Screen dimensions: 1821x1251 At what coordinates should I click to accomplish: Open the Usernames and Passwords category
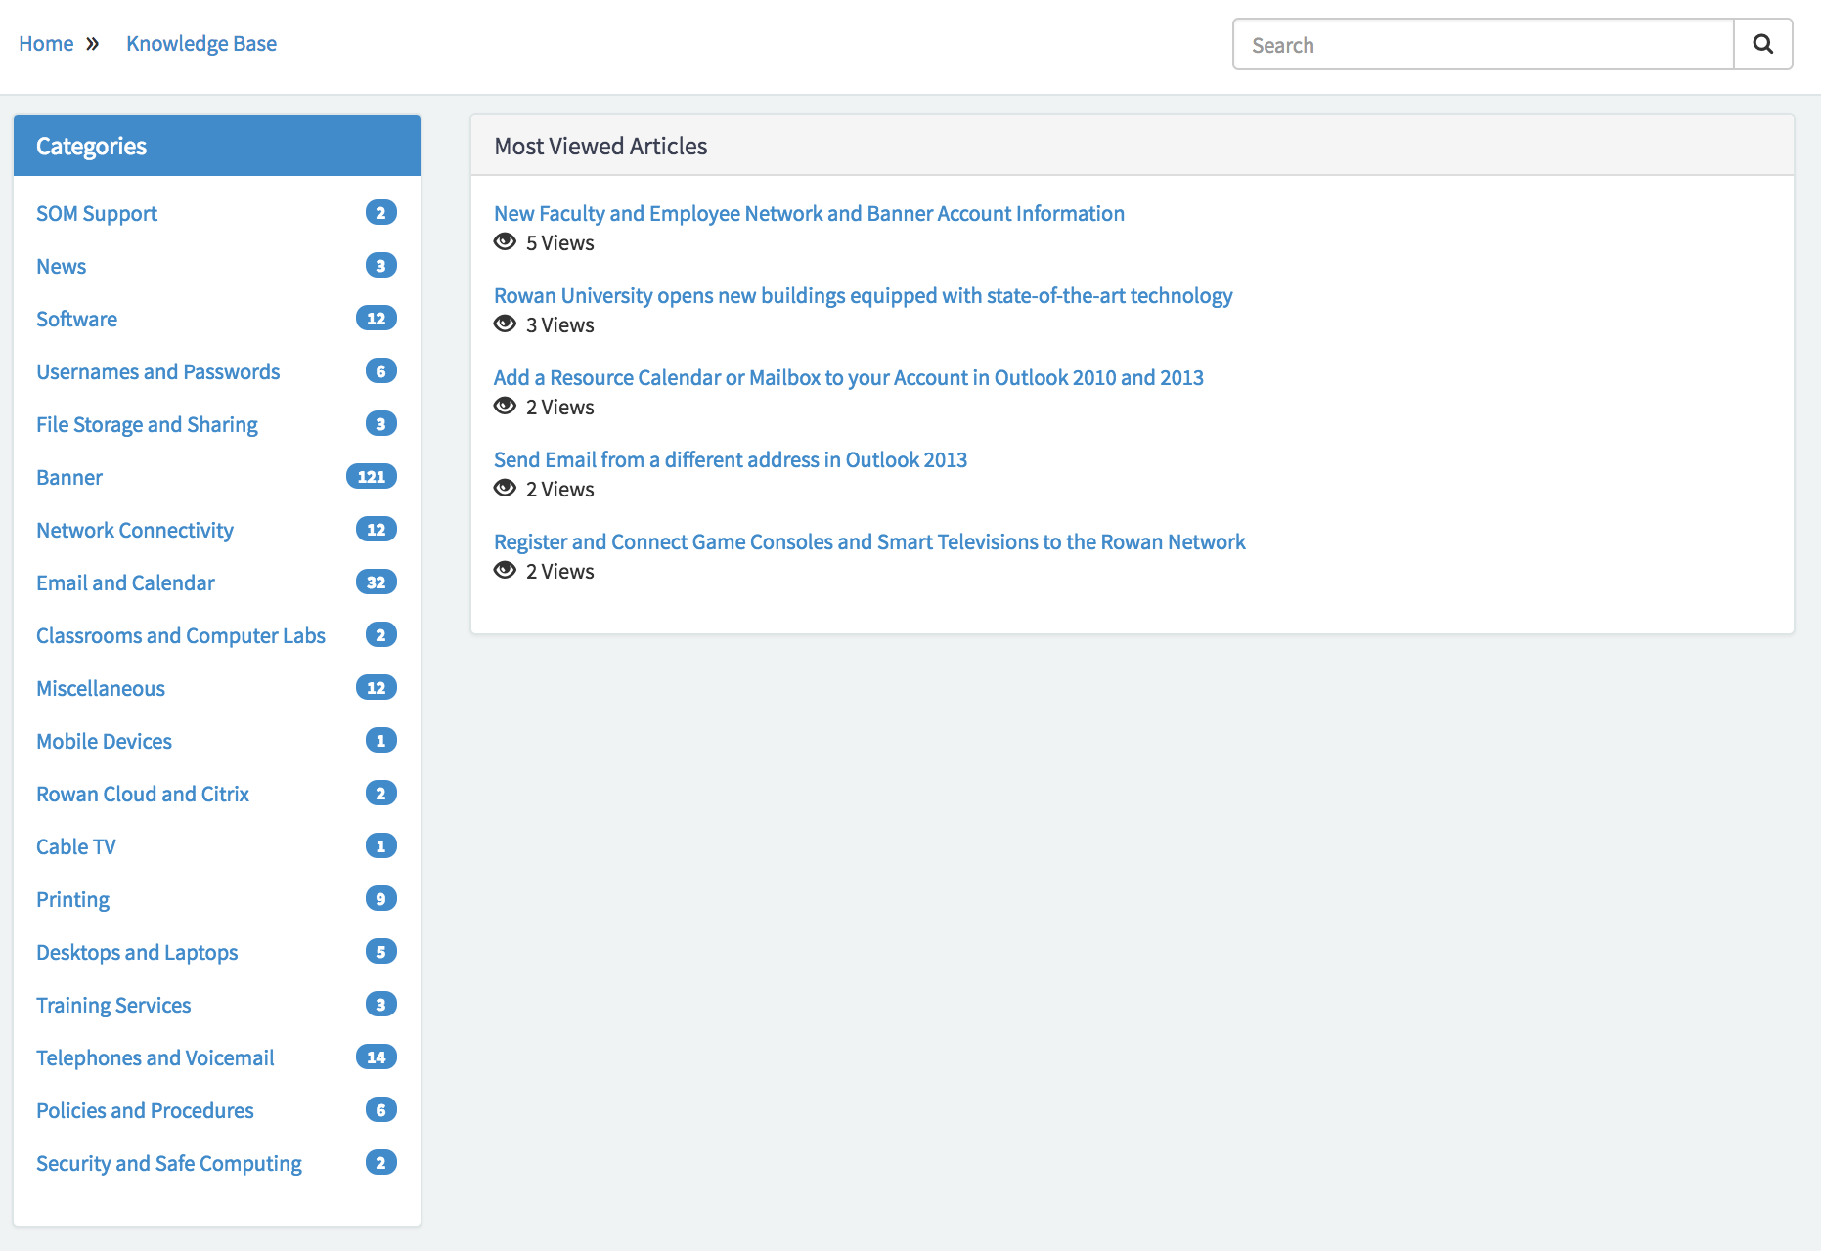click(x=157, y=371)
